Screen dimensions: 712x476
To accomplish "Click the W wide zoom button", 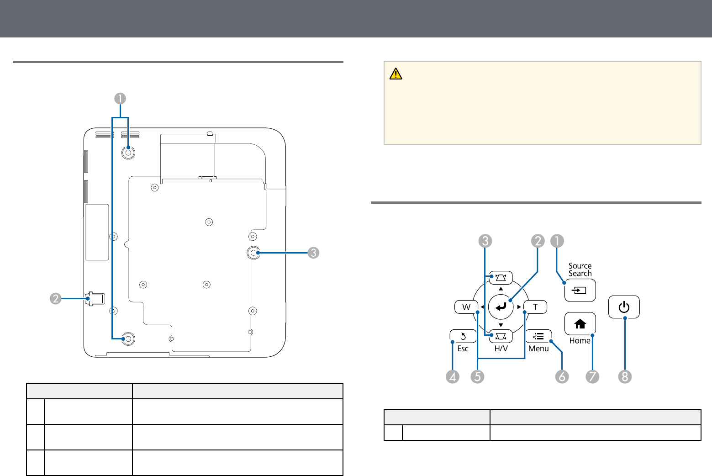I will [x=466, y=307].
